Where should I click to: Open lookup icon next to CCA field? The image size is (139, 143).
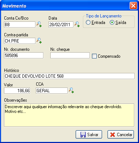click(71, 90)
